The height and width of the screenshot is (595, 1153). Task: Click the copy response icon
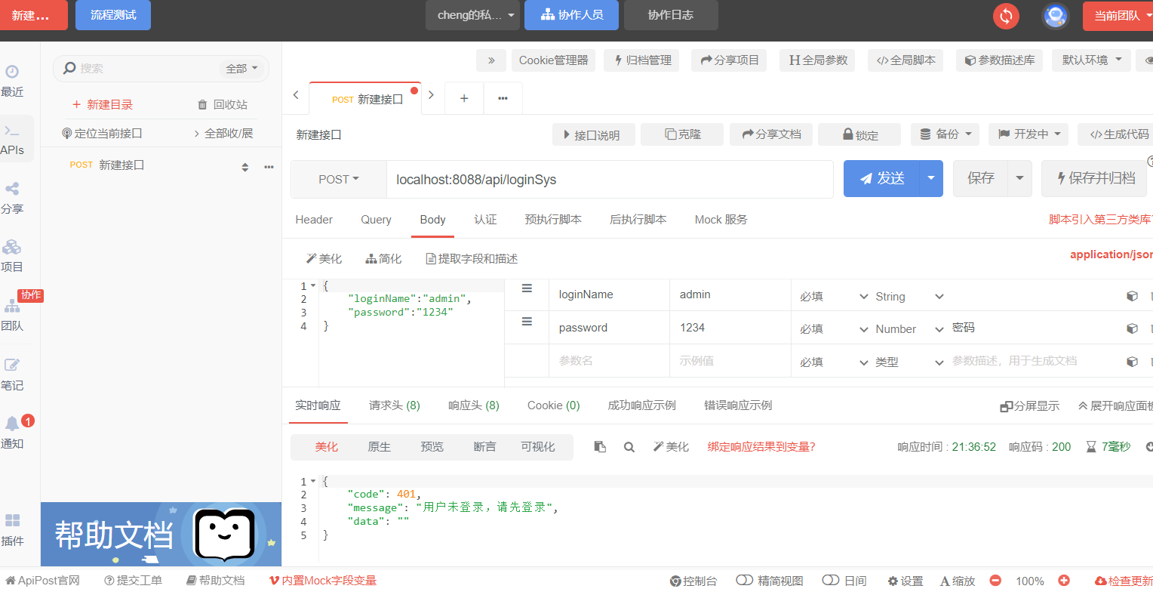(x=600, y=447)
